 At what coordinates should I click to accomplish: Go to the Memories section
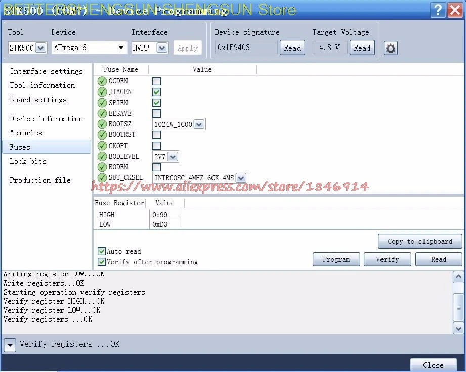click(x=26, y=133)
